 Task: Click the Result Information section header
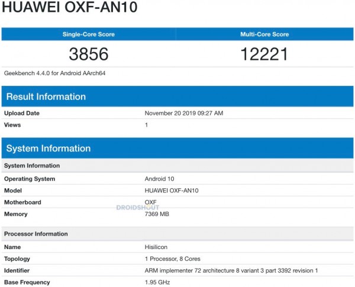point(46,96)
